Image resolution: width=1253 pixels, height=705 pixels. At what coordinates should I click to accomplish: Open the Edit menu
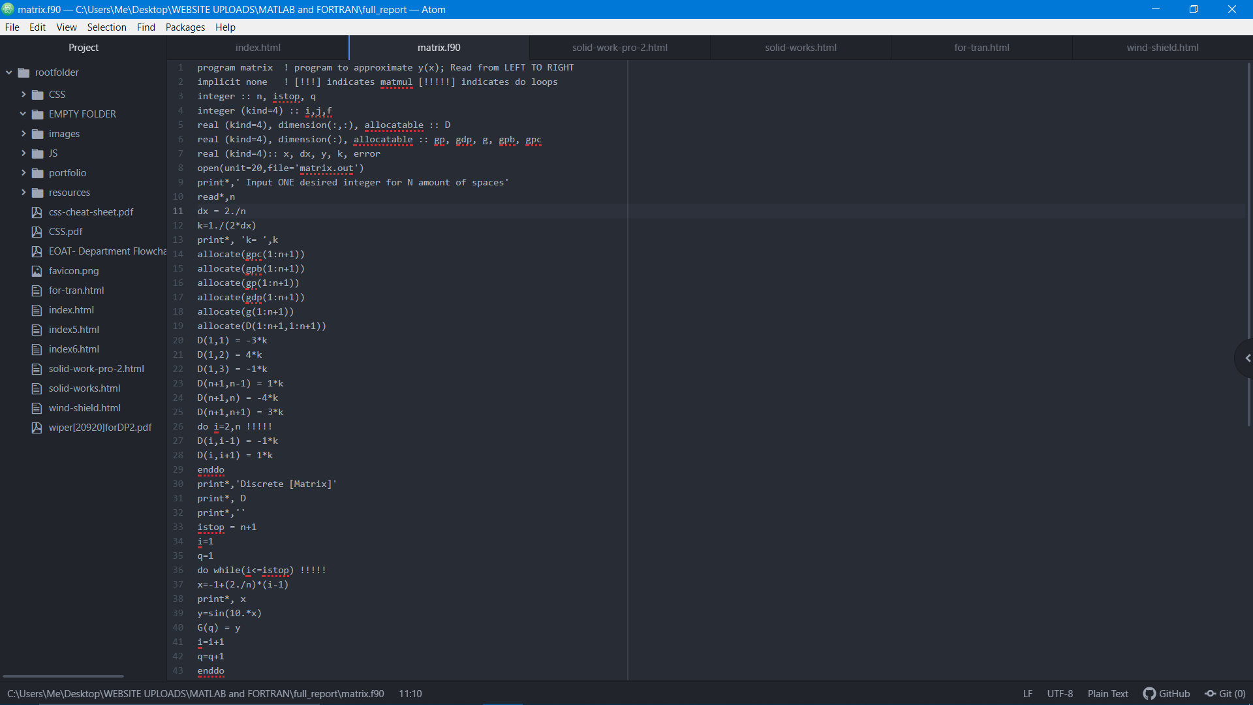click(37, 27)
